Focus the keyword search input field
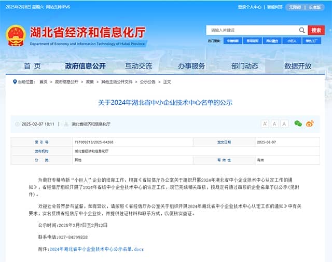332x262 pixels. [x=252, y=30]
